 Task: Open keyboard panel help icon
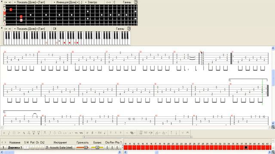pos(129,29)
